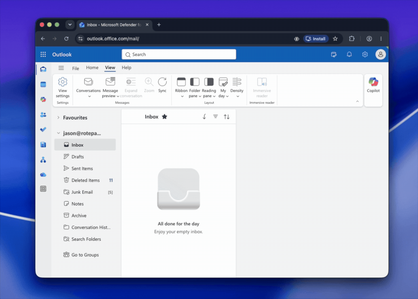Open the Drafts folder

coord(85,157)
